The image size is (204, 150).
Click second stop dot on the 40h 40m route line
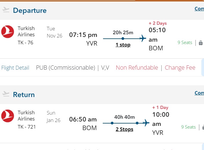137,123
